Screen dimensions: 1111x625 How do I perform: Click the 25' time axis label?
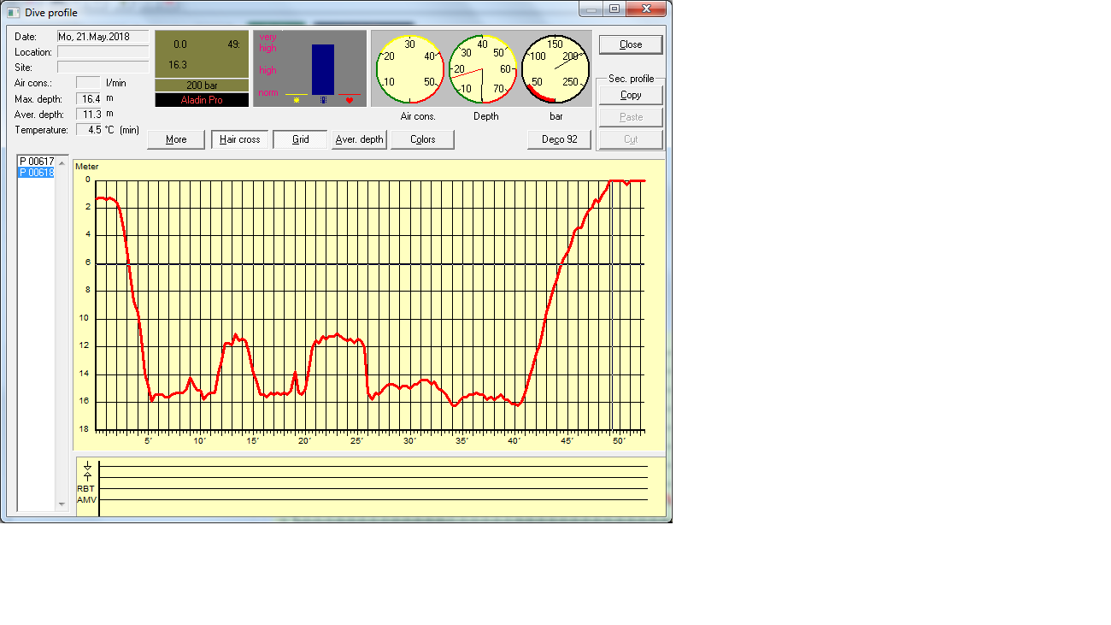click(356, 441)
